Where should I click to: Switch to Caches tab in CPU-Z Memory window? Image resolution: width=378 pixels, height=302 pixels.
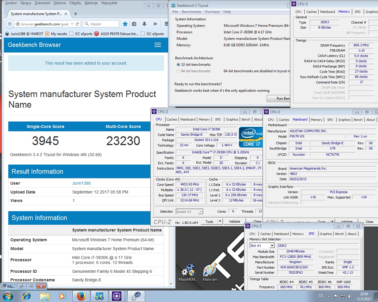(x=311, y=12)
